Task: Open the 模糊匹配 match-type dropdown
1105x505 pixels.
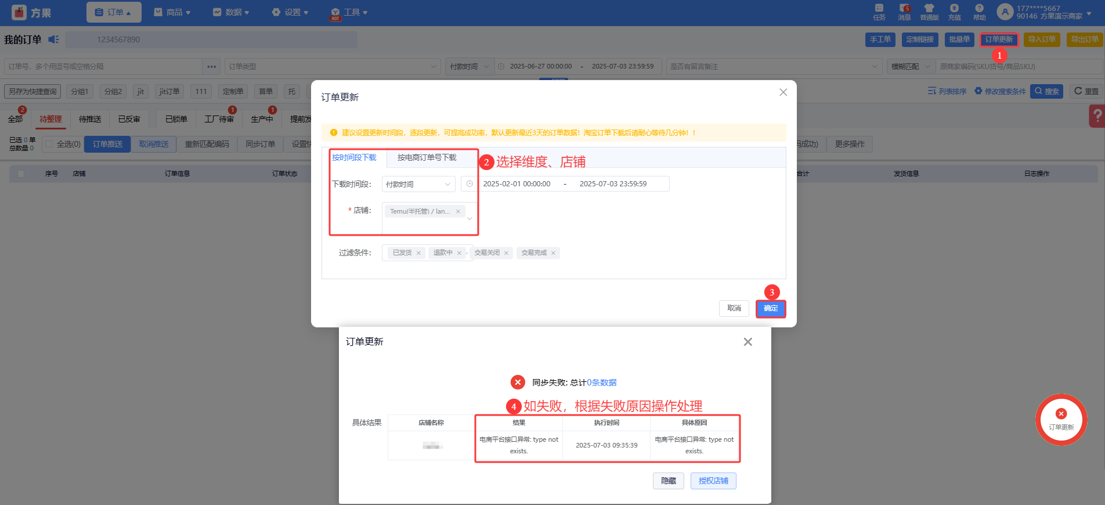Action: click(911, 67)
